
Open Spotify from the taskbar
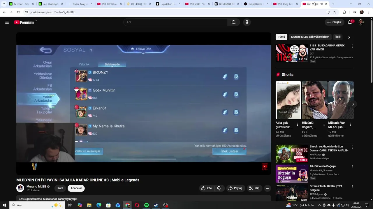[x=147, y=205]
